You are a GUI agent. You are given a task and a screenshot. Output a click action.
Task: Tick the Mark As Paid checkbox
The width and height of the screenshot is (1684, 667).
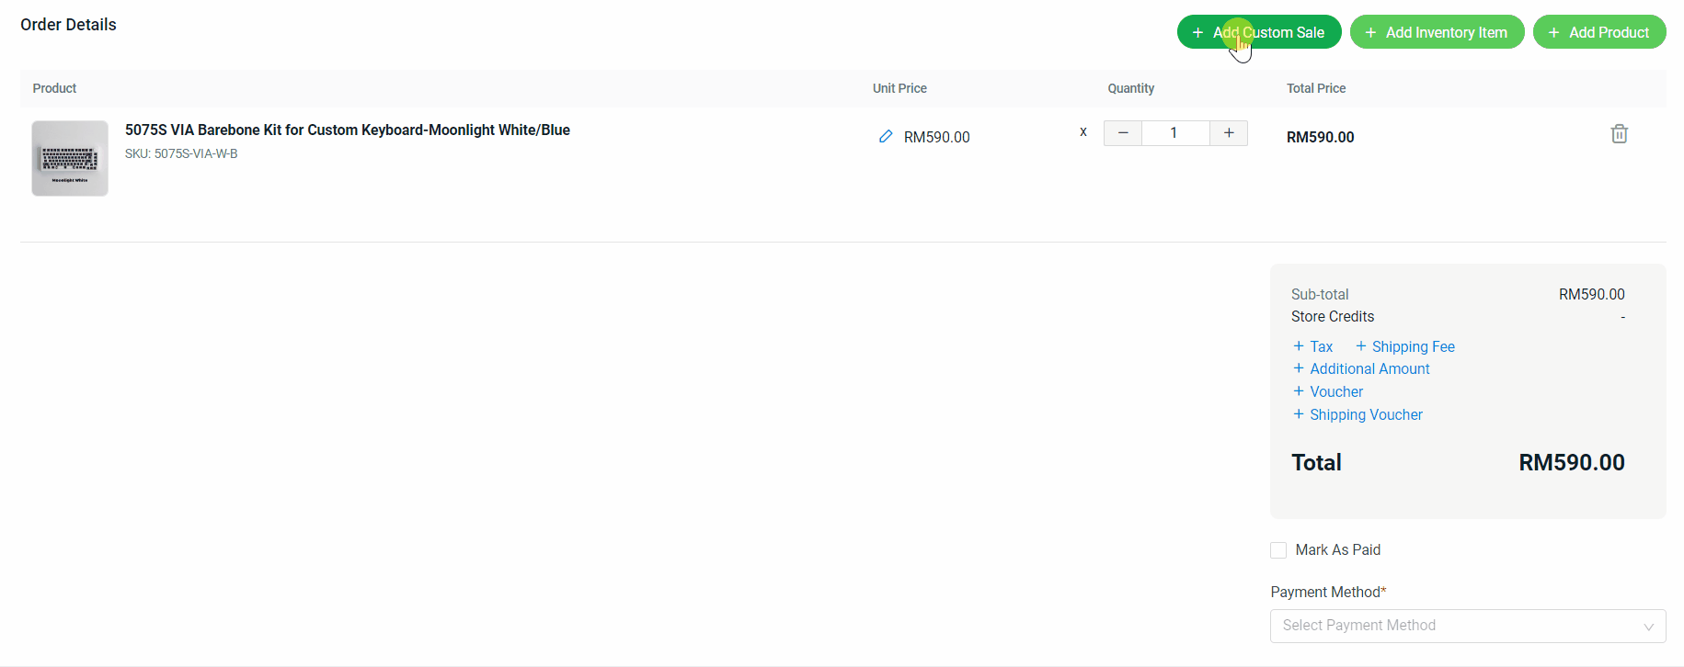[1278, 550]
